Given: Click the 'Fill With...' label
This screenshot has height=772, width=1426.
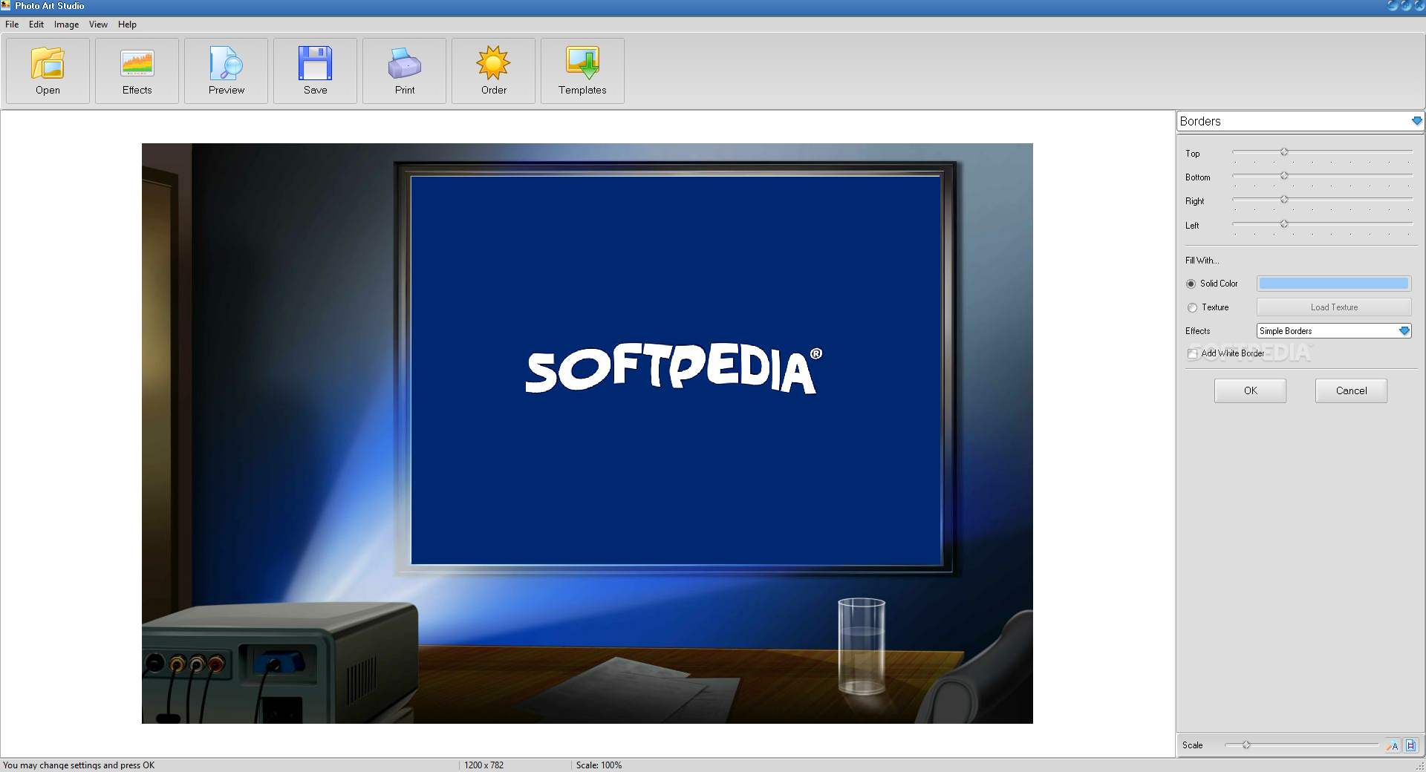Looking at the screenshot, I should click(x=1202, y=261).
